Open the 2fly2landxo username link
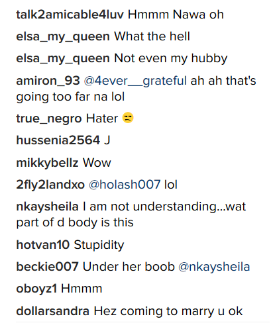Image resolution: width=273 pixels, height=325 pixels. (50, 185)
